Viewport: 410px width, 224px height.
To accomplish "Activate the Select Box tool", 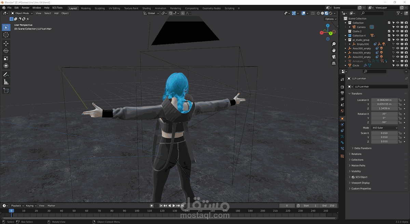I will [6, 27].
